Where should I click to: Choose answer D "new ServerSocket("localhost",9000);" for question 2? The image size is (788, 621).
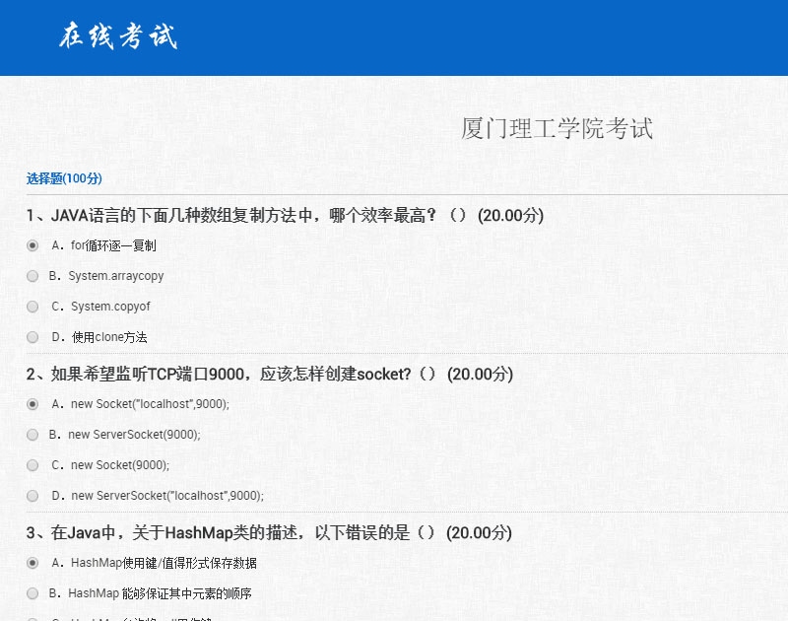(x=32, y=496)
